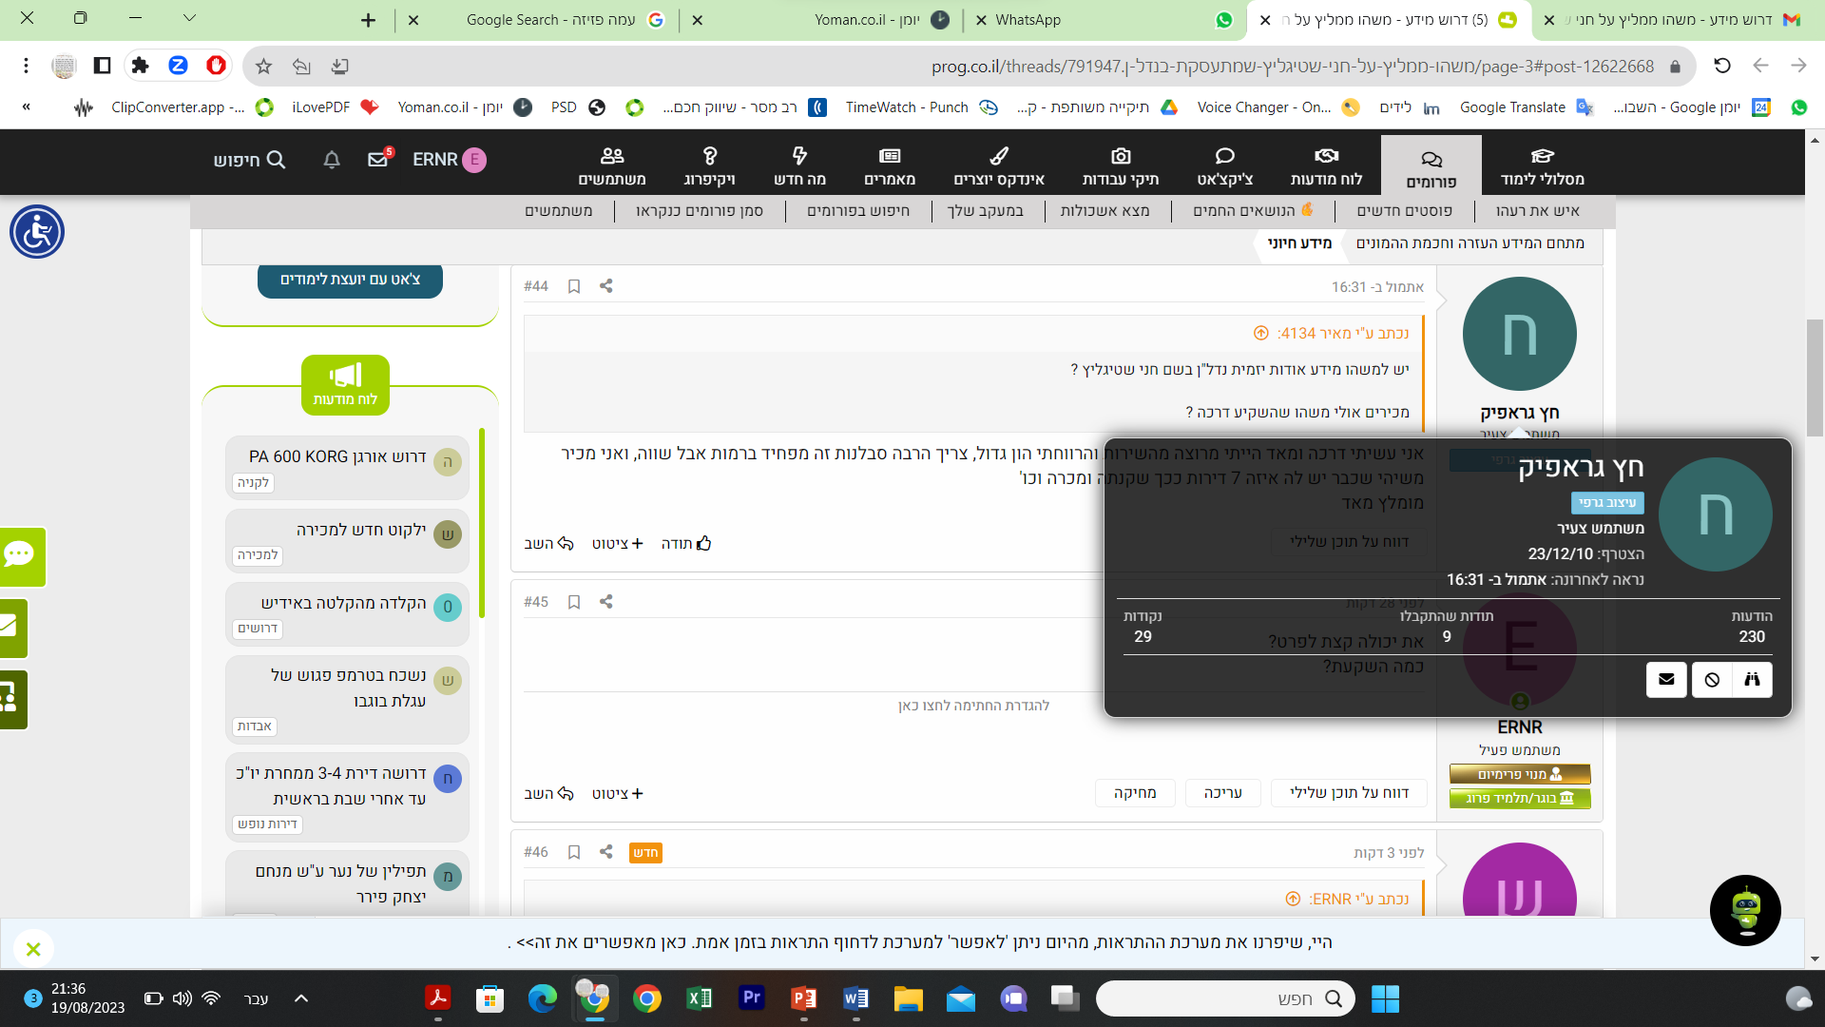Expand the tab search chevron in title bar
This screenshot has width=1825, height=1027.
click(x=189, y=18)
